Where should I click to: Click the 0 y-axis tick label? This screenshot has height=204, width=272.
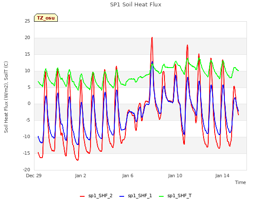(x=29, y=104)
